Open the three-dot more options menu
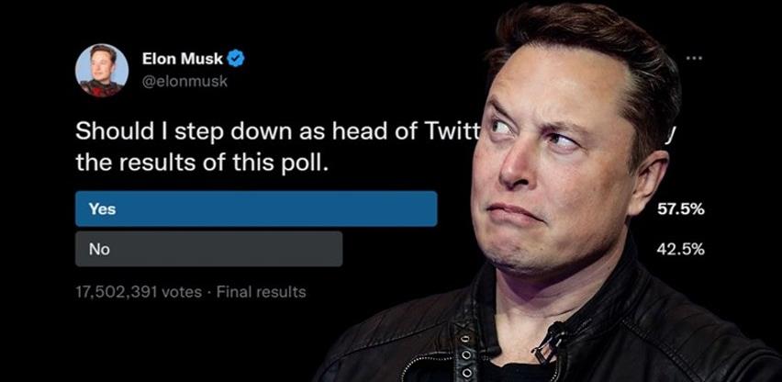The width and height of the screenshot is (782, 382). tap(694, 58)
